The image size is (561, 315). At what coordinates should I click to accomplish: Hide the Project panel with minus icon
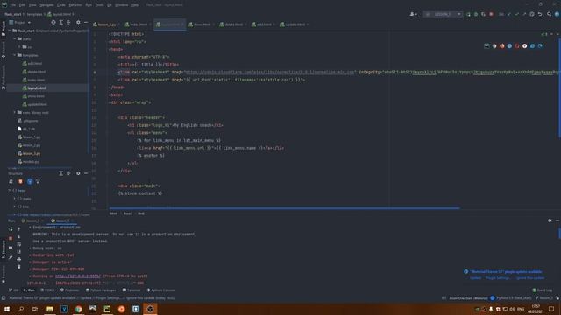point(86,22)
